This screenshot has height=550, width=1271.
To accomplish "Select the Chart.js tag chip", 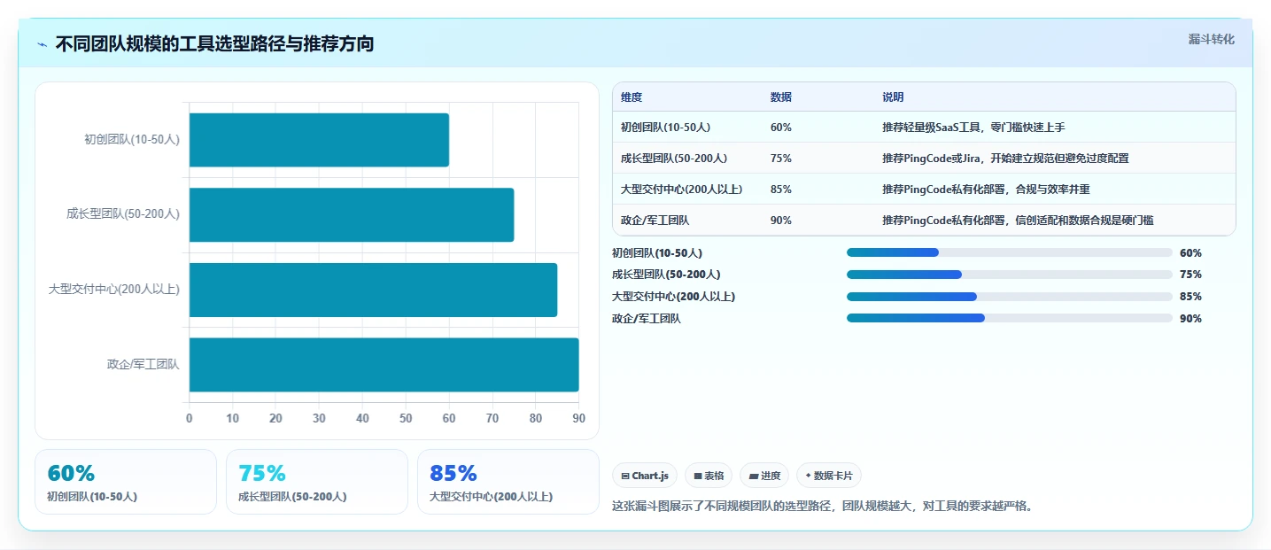I will coord(645,476).
